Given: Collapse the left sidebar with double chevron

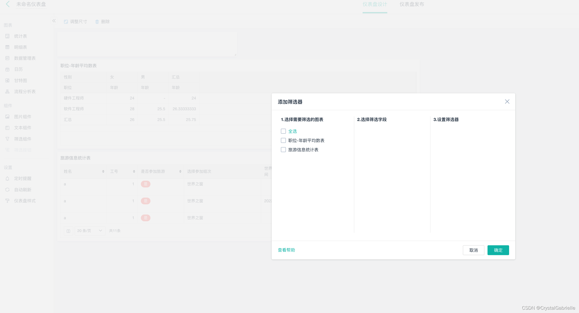Looking at the screenshot, I should click(x=54, y=21).
